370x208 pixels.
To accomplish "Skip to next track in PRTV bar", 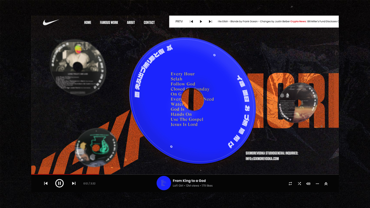I will [x=210, y=21].
